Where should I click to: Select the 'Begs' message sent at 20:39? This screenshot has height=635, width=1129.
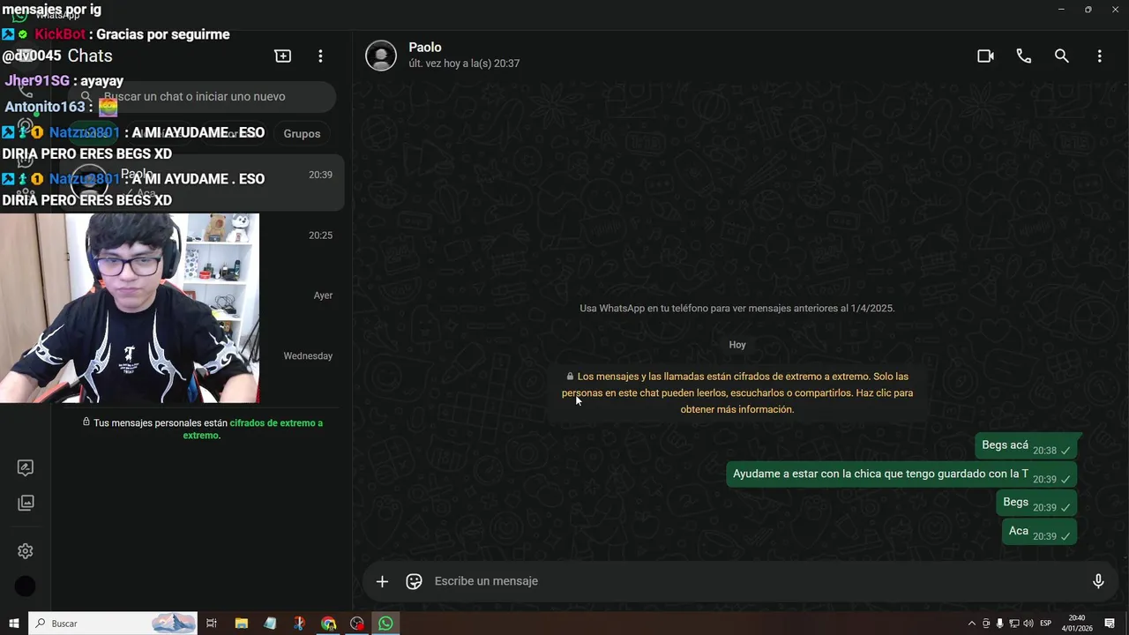pos(1036,504)
